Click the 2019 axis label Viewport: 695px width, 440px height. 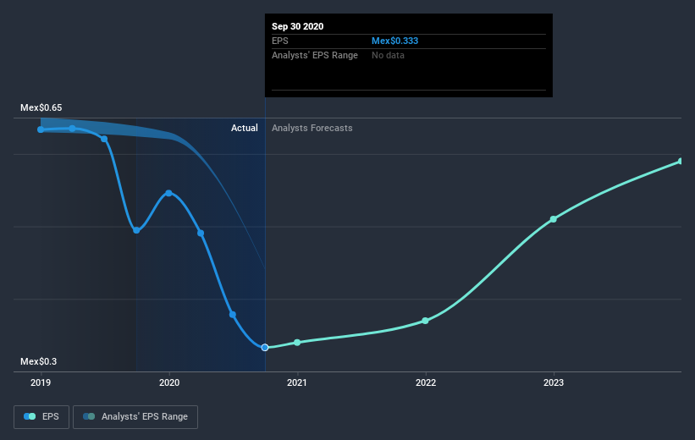[41, 382]
